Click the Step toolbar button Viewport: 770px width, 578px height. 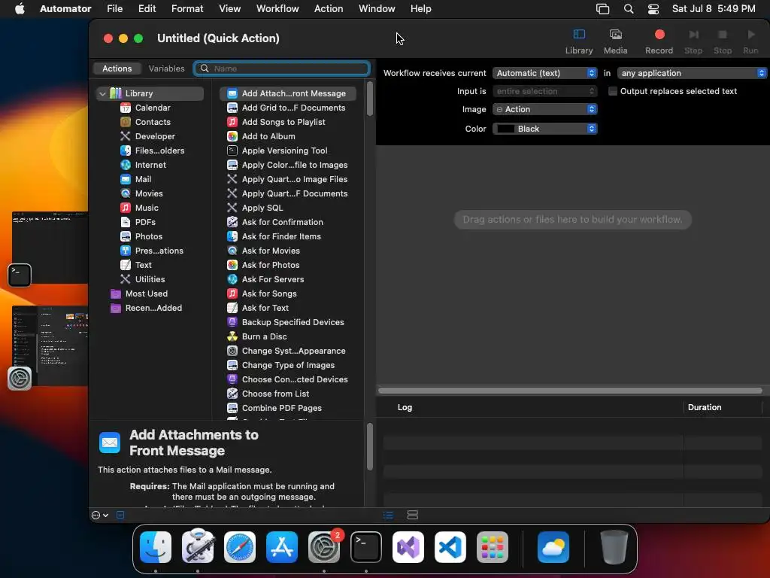click(x=693, y=41)
